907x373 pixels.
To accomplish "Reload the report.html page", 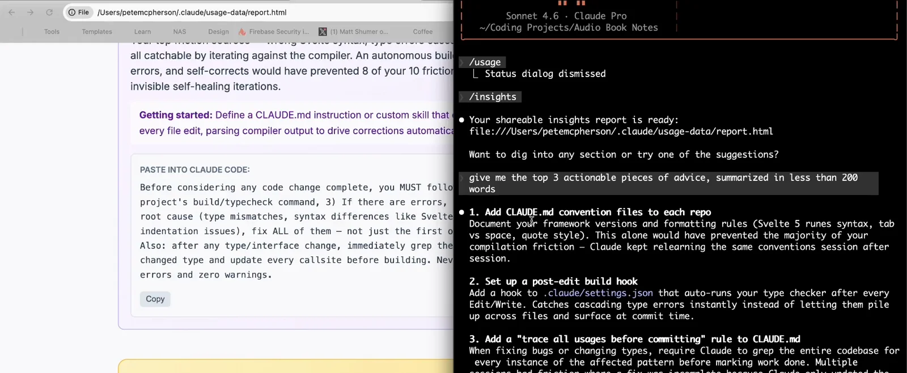I will click(49, 12).
